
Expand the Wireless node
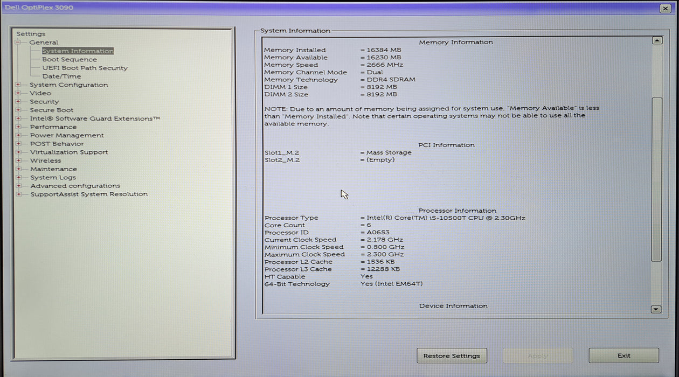coord(18,160)
